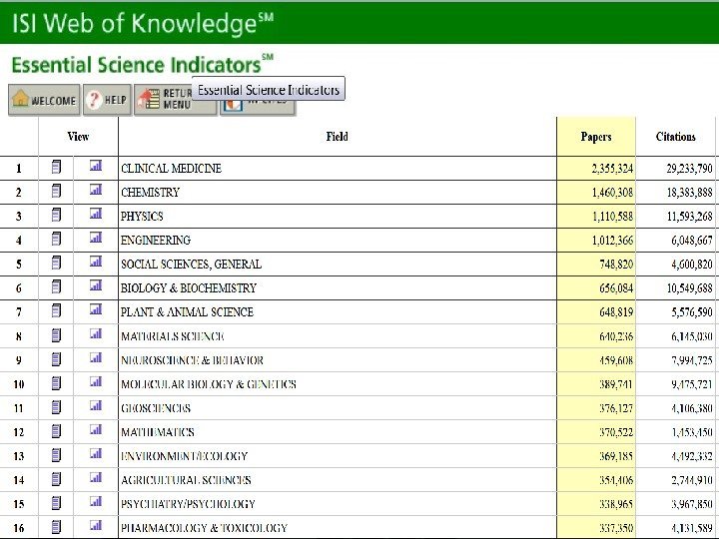Open document view for Psychiatry/Psychology row

pyautogui.click(x=56, y=503)
